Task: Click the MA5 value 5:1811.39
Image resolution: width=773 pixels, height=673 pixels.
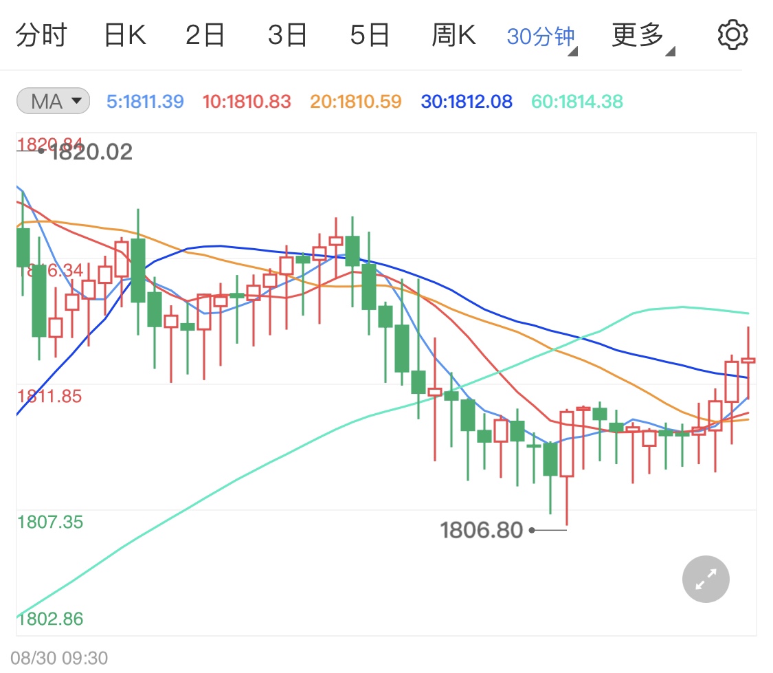Action: (x=145, y=102)
